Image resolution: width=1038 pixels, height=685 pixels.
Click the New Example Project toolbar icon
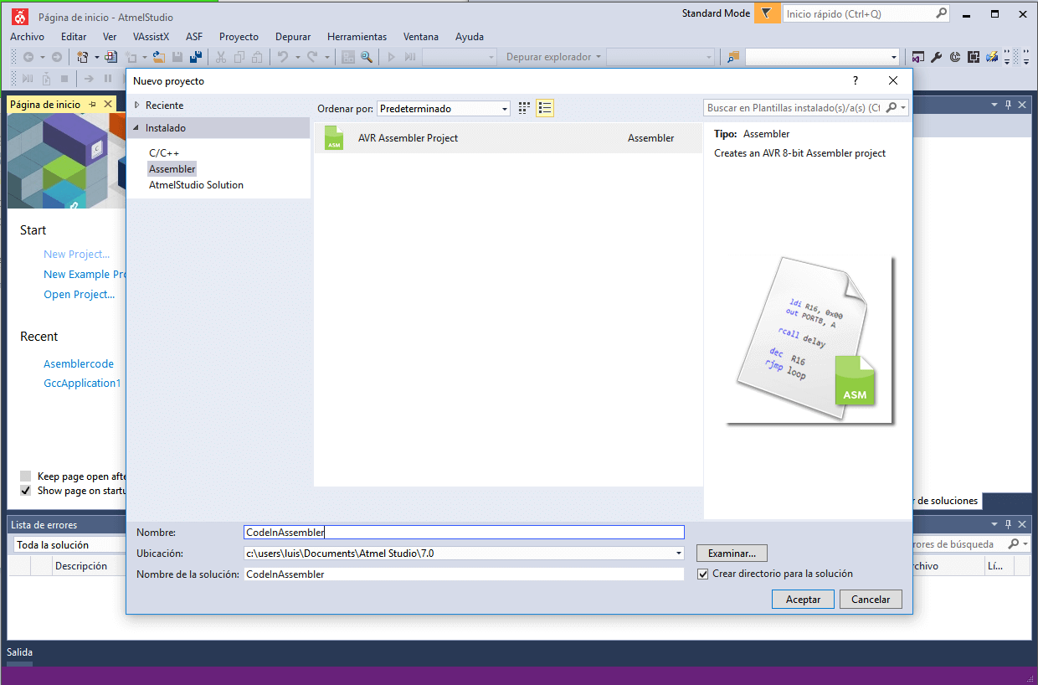(x=110, y=57)
